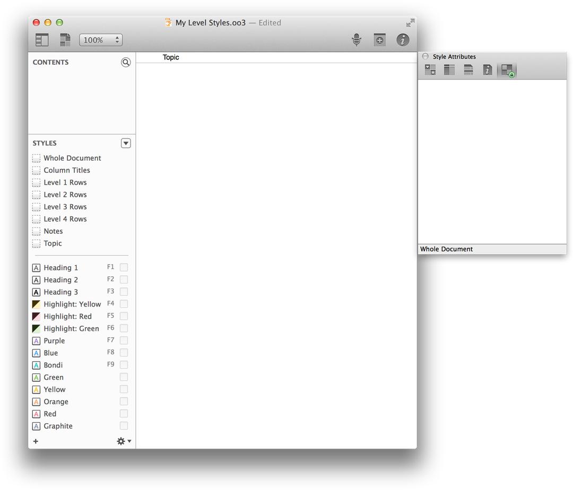Open the Column inspector tab in Style Attributes
This screenshot has width=573, height=490.
[449, 69]
